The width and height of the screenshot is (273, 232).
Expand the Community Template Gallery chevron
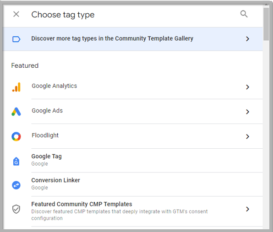(247, 39)
